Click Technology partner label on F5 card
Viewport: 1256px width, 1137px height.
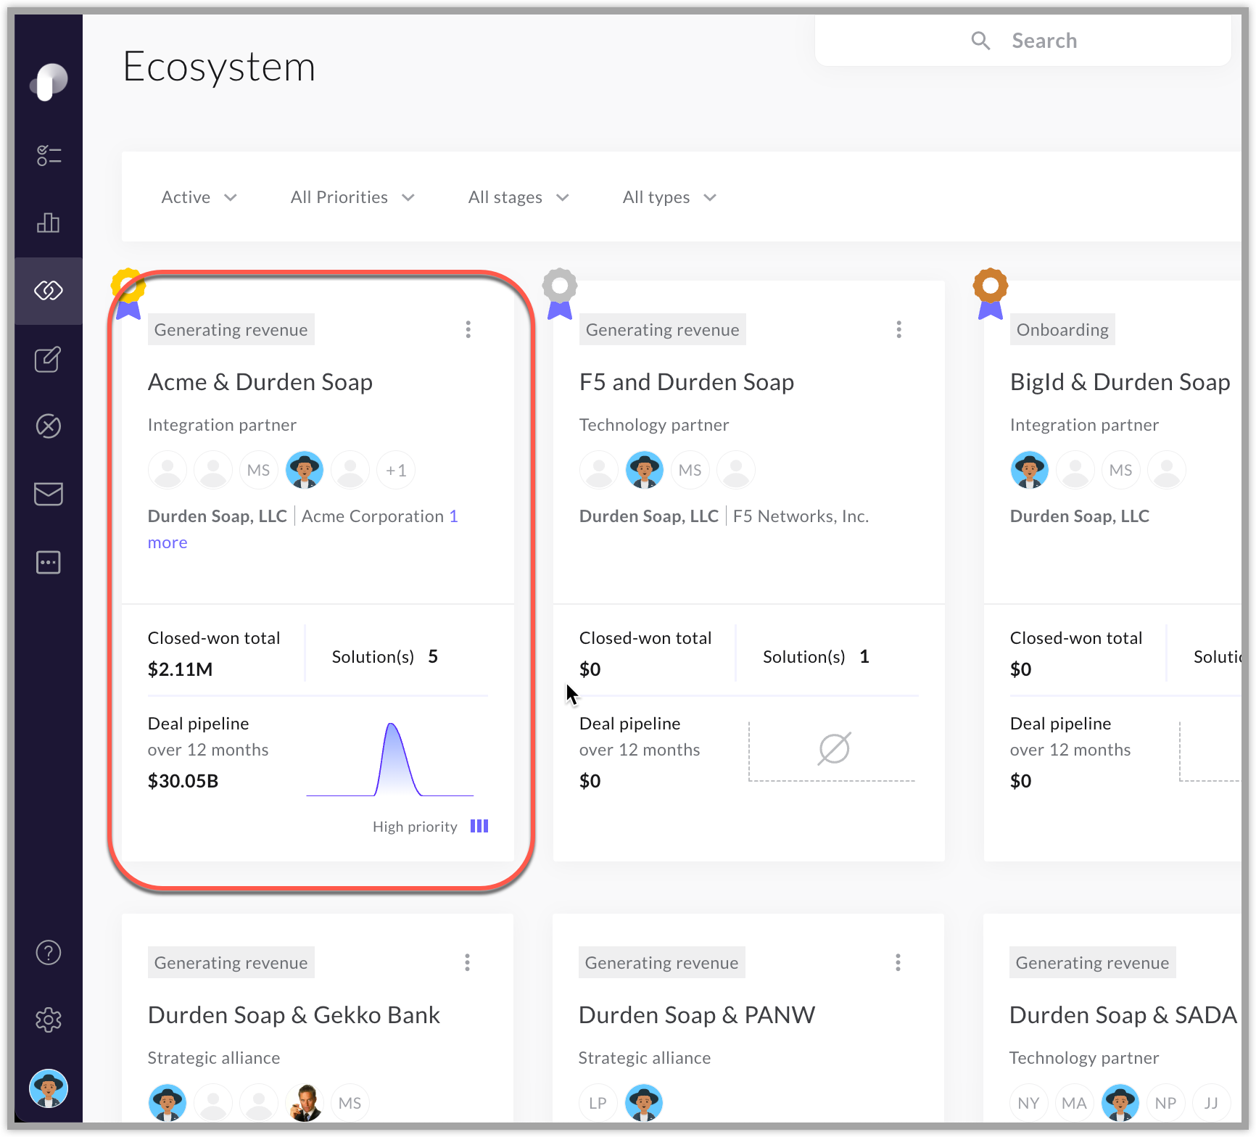click(x=654, y=425)
